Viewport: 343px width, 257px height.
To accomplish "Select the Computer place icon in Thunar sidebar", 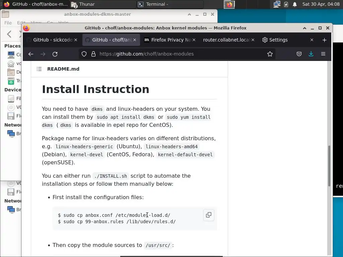I will point(11,55).
